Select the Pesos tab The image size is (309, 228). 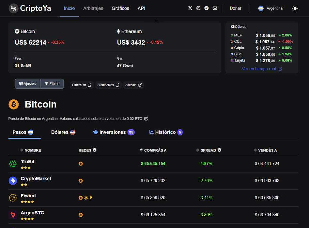point(23,132)
